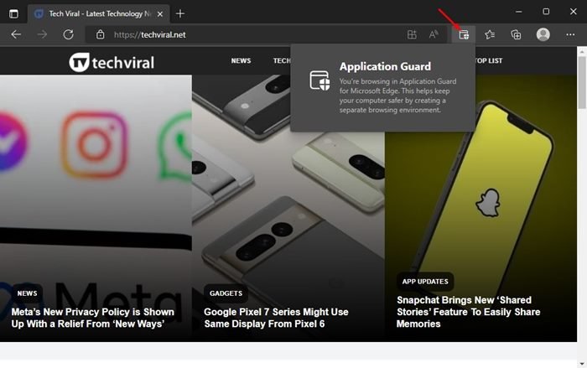Click the techviral site logo

[112, 62]
